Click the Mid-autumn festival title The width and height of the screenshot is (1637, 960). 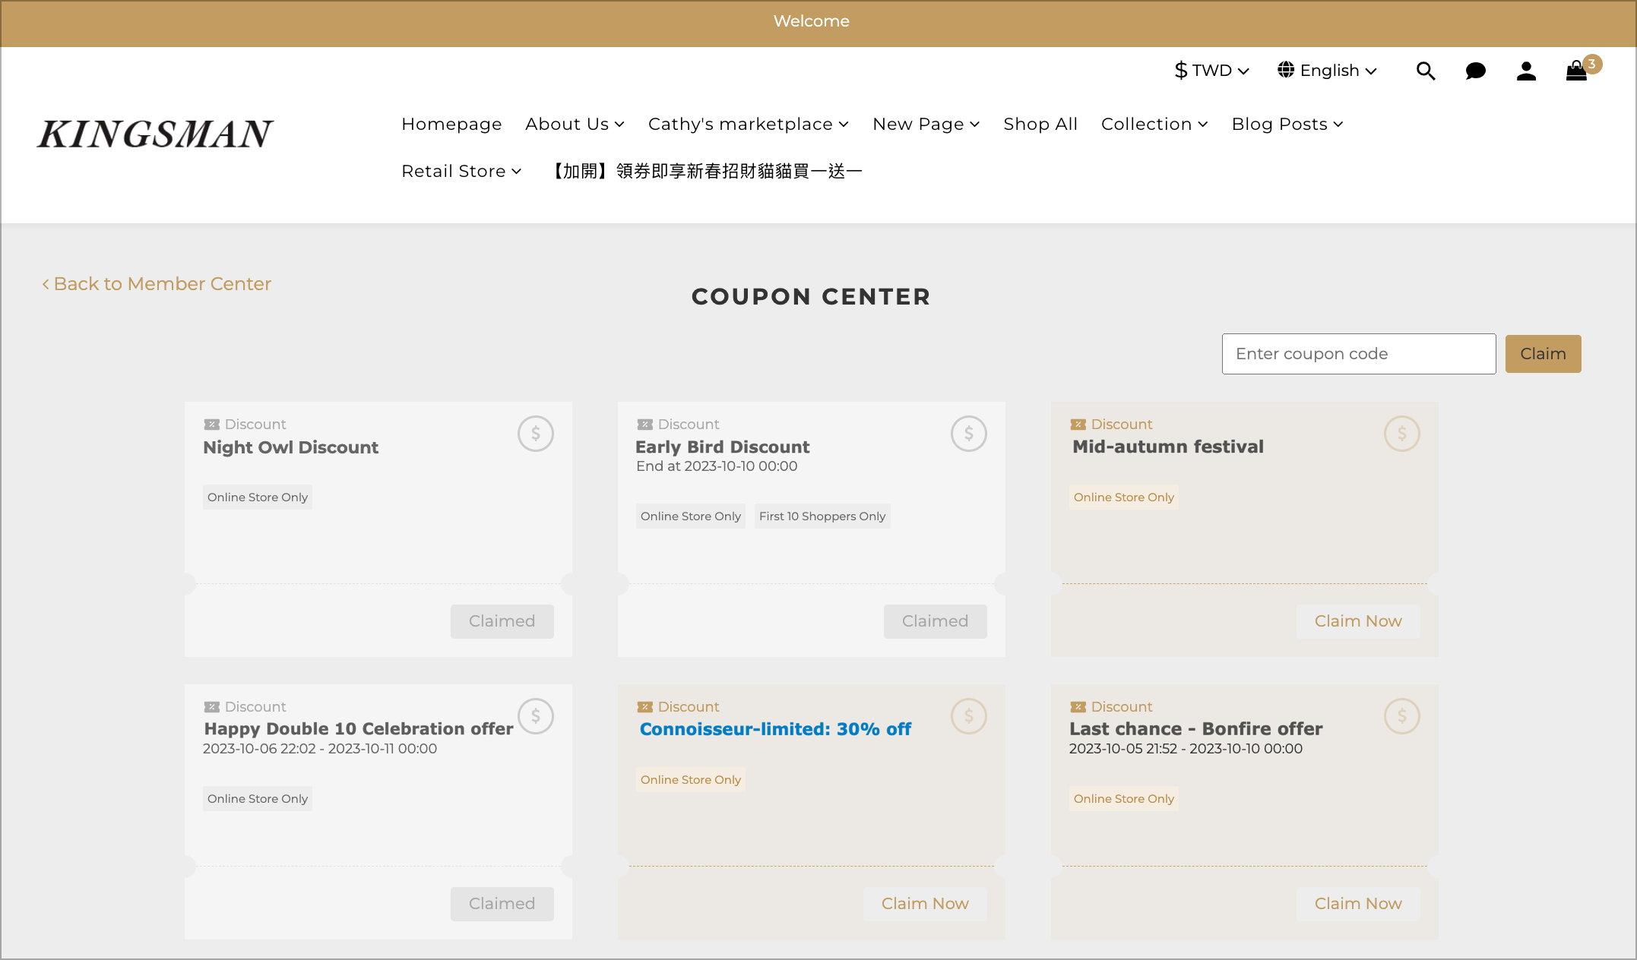tap(1168, 447)
